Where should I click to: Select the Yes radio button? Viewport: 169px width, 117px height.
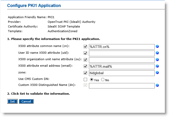point(91,80)
